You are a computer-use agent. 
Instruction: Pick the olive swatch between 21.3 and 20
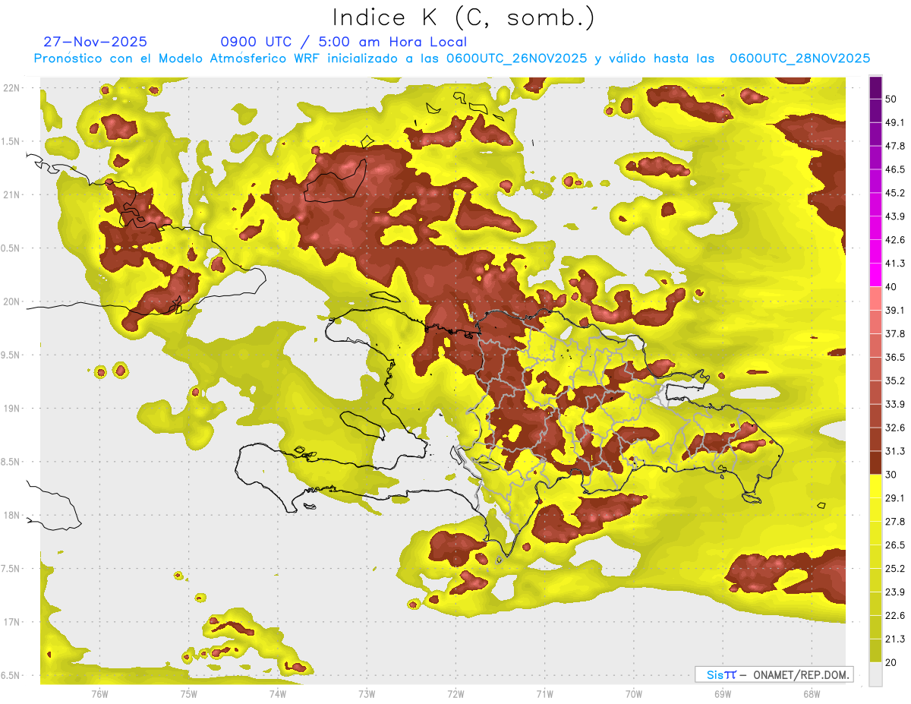[x=875, y=651]
